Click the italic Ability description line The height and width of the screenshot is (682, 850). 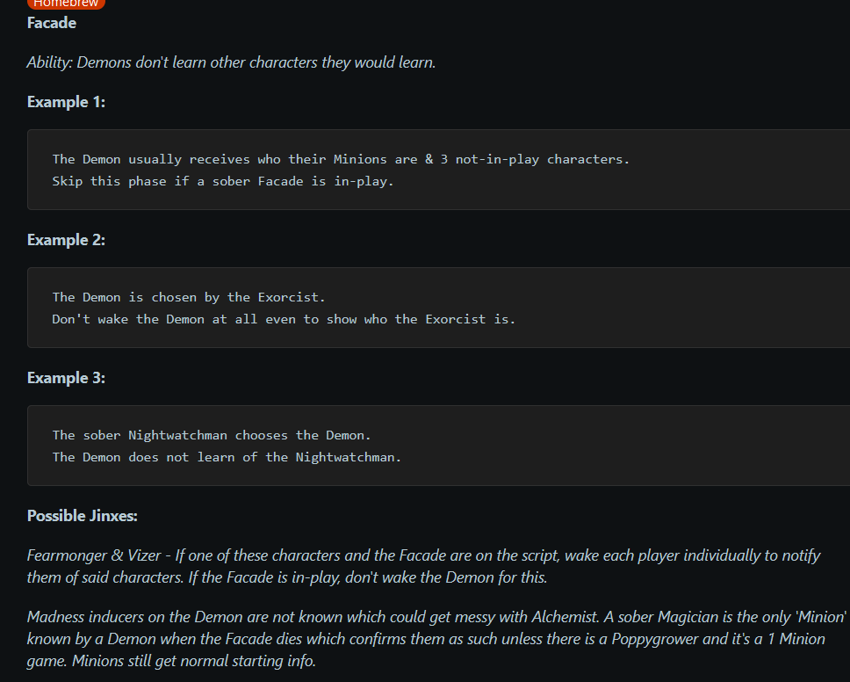232,62
